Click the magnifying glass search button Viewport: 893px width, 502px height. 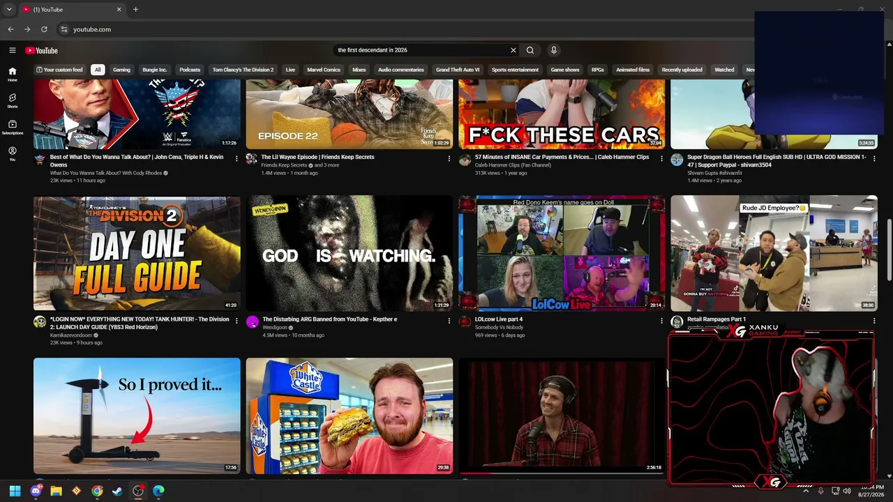(x=530, y=50)
